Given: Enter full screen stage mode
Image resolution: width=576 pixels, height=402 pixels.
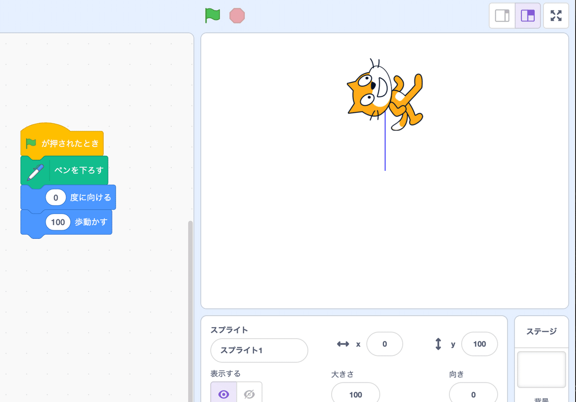Looking at the screenshot, I should pos(556,16).
